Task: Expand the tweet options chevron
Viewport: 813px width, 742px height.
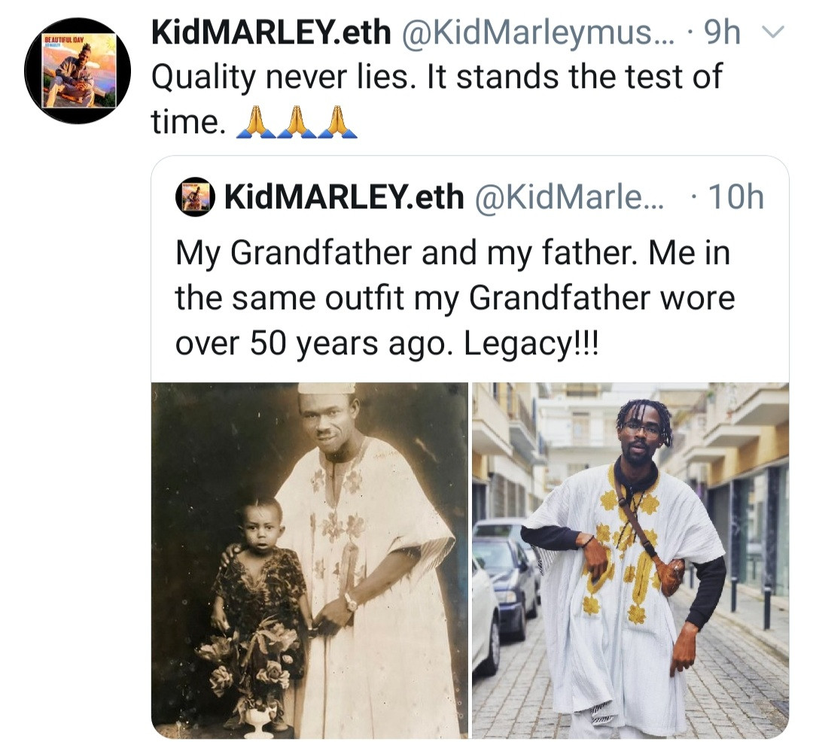Action: click(773, 33)
